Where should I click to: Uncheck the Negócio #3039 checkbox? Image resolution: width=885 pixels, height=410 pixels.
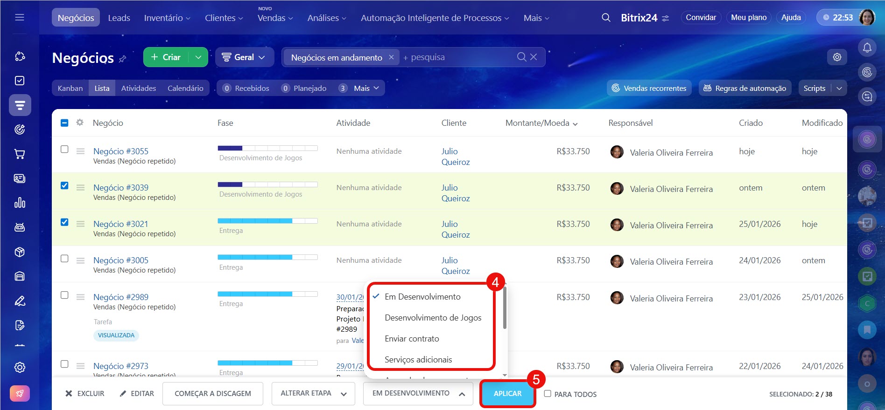64,185
